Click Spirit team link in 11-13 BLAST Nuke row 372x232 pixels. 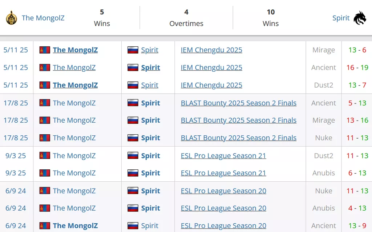tap(150, 138)
